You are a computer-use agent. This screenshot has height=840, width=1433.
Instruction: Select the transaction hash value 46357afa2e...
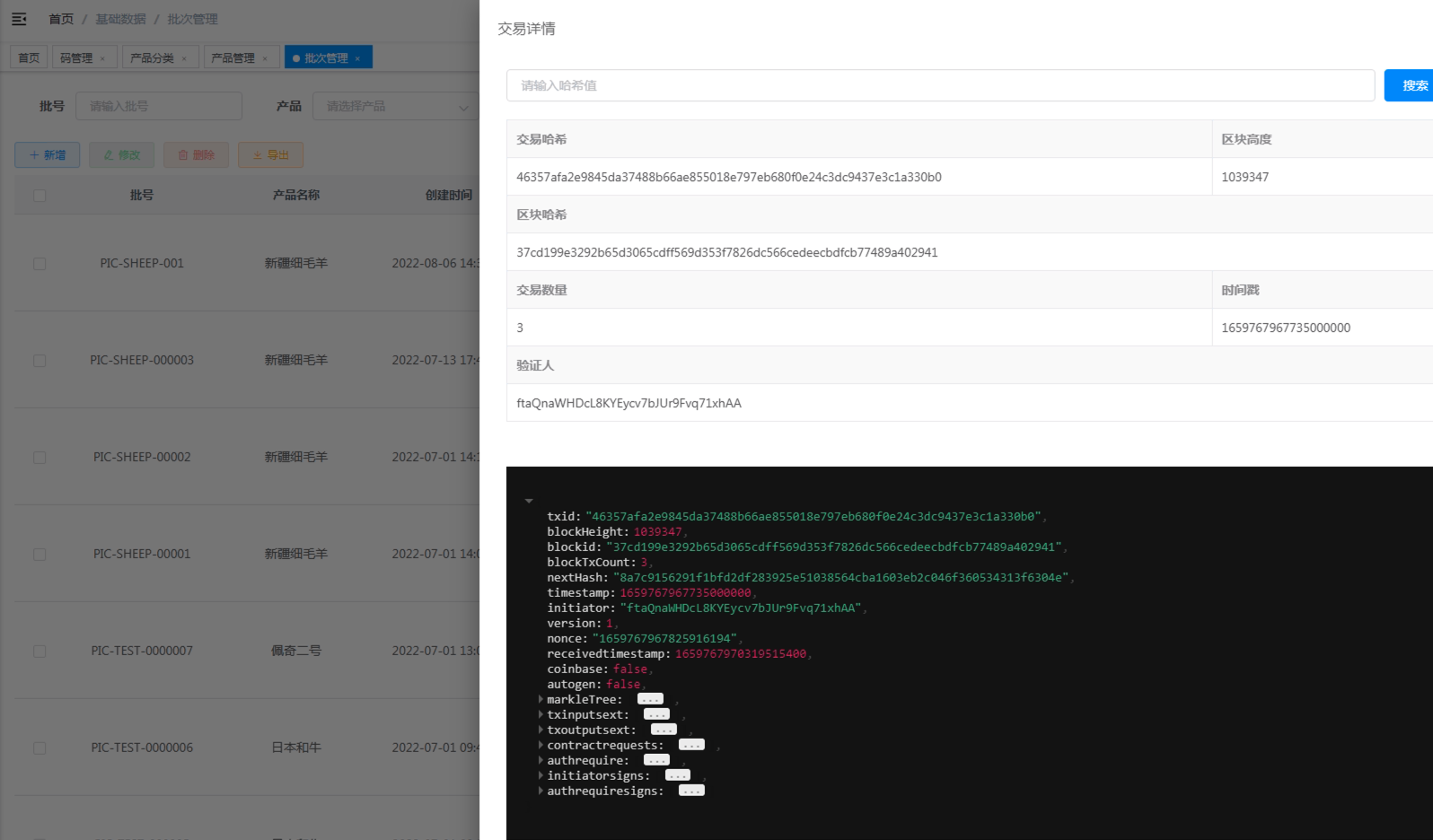(x=729, y=177)
